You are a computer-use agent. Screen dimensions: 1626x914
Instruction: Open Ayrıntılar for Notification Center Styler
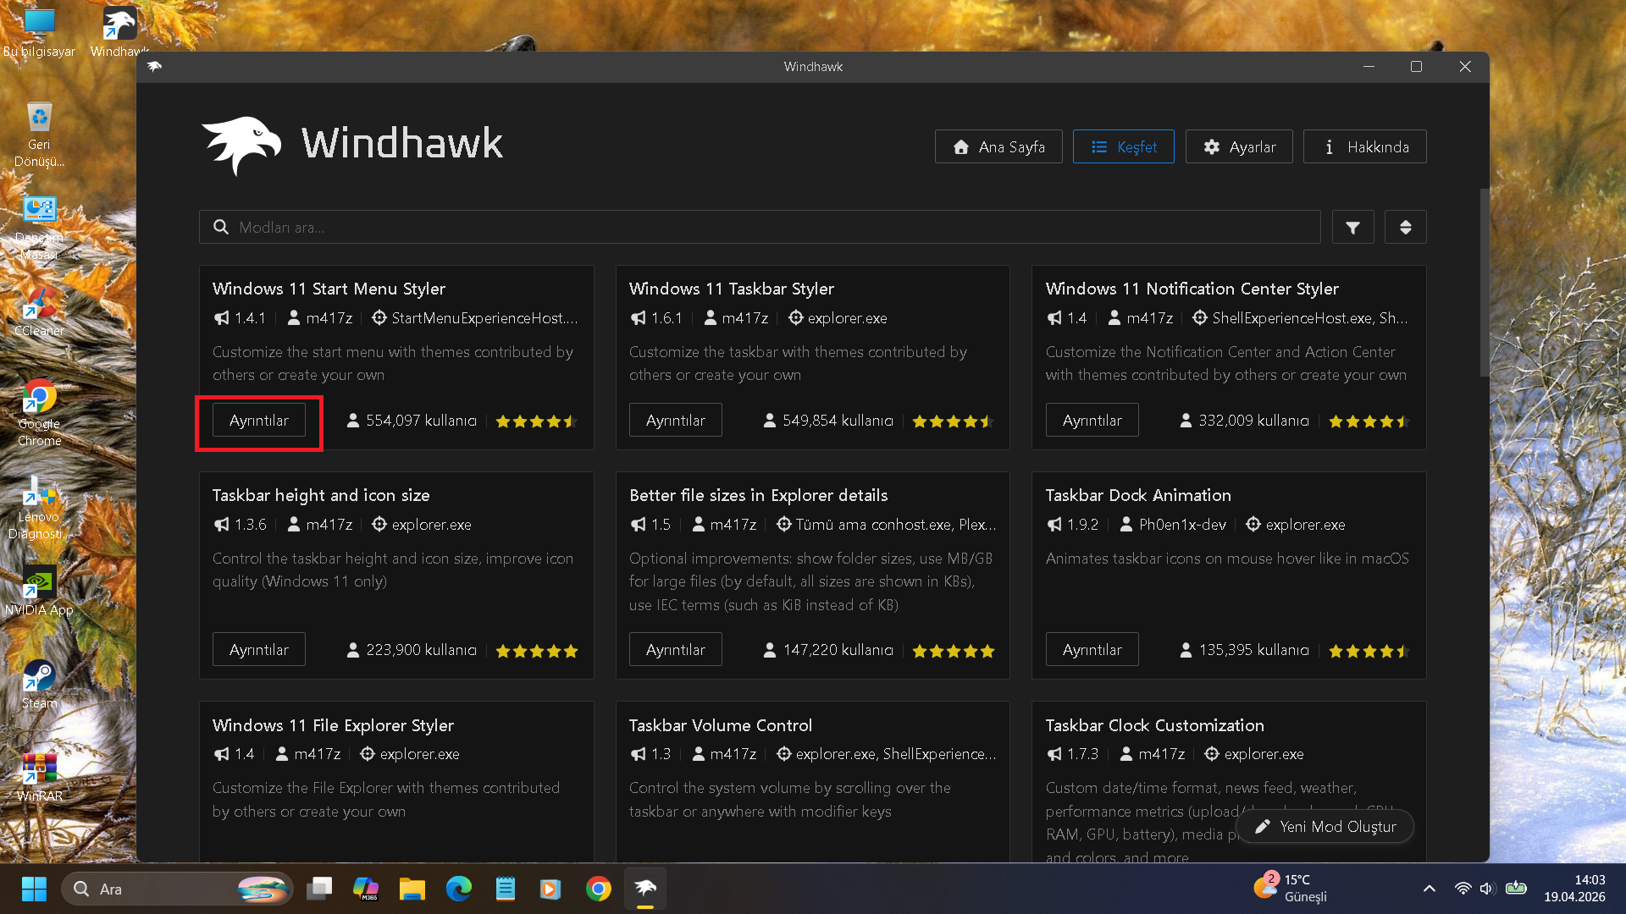pos(1092,421)
